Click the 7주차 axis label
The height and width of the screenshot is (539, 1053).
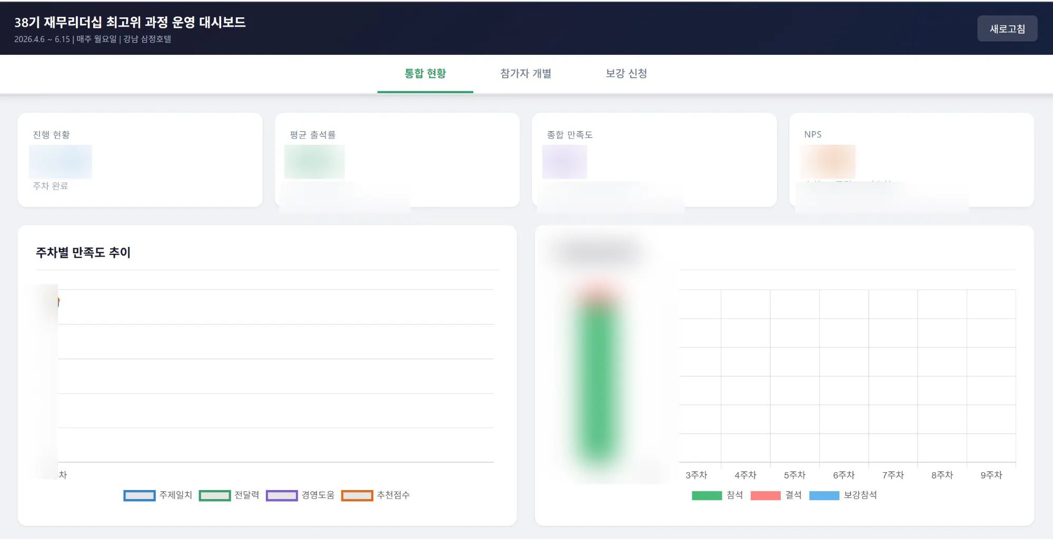coord(893,475)
